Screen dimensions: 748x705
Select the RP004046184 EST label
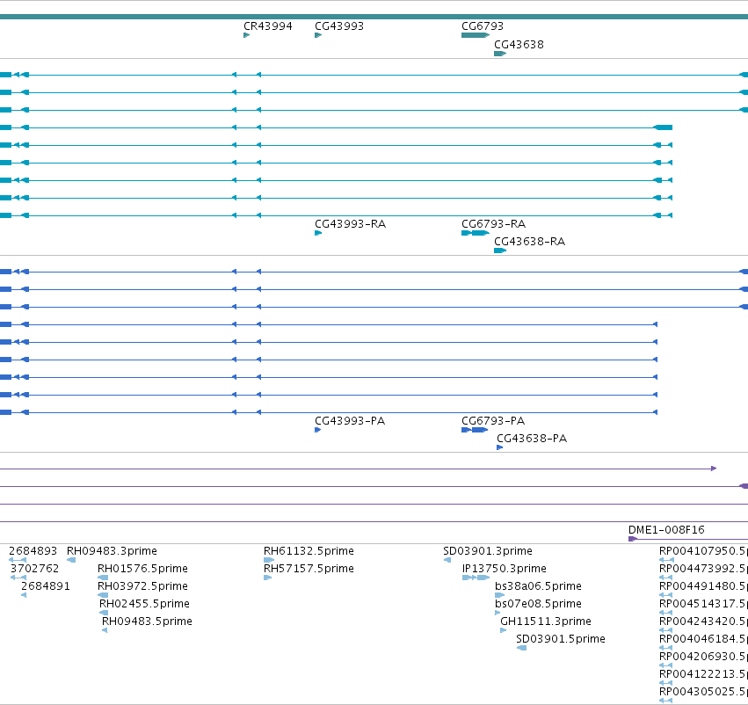pyautogui.click(x=703, y=639)
